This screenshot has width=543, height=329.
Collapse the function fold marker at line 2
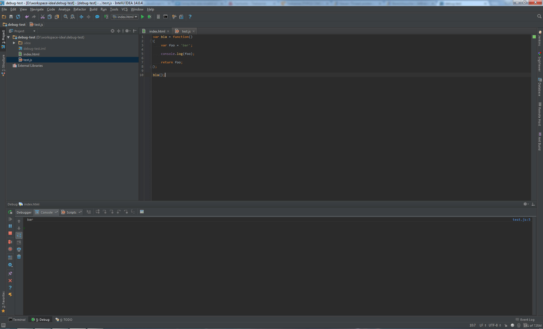(x=151, y=41)
